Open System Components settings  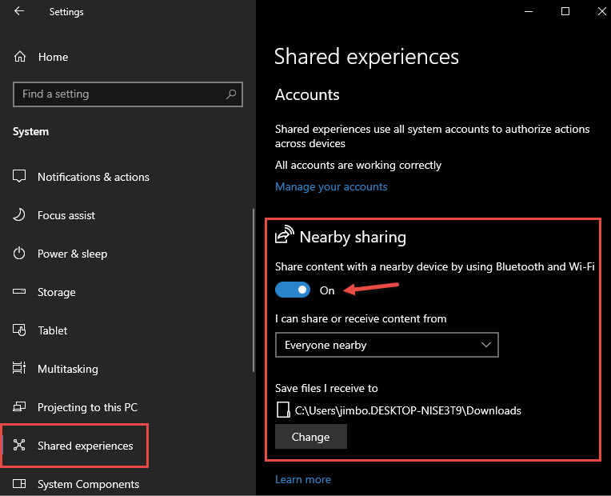pyautogui.click(x=88, y=484)
